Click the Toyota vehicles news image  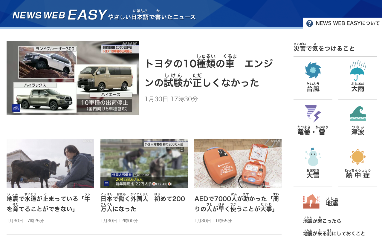click(73, 78)
